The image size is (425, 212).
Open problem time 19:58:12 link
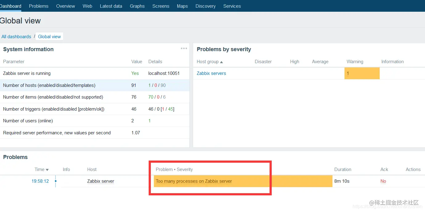[40, 181]
